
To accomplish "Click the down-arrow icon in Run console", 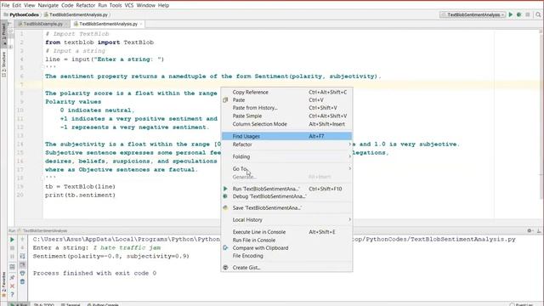I will click(x=23, y=247).
